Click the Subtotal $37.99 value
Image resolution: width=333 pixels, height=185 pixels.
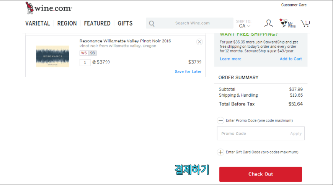click(x=296, y=89)
